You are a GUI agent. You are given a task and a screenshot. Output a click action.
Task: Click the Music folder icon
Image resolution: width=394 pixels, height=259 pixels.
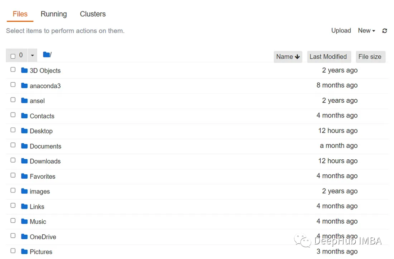[x=24, y=221]
